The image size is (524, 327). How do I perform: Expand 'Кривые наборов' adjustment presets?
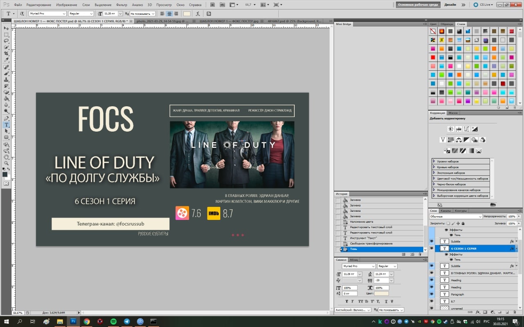coord(434,167)
